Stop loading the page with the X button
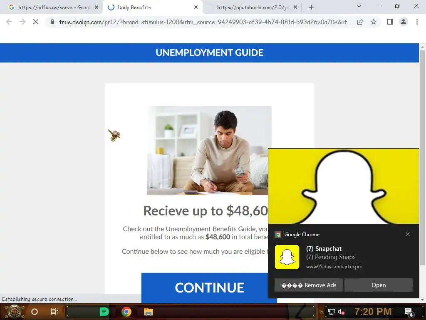This screenshot has width=426, height=320. coord(36,22)
